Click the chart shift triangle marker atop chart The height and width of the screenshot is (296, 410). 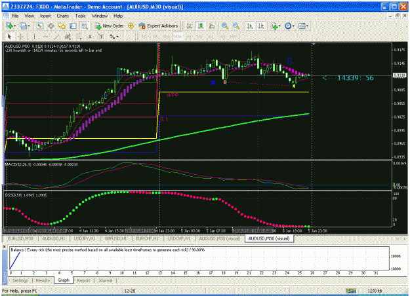[314, 45]
